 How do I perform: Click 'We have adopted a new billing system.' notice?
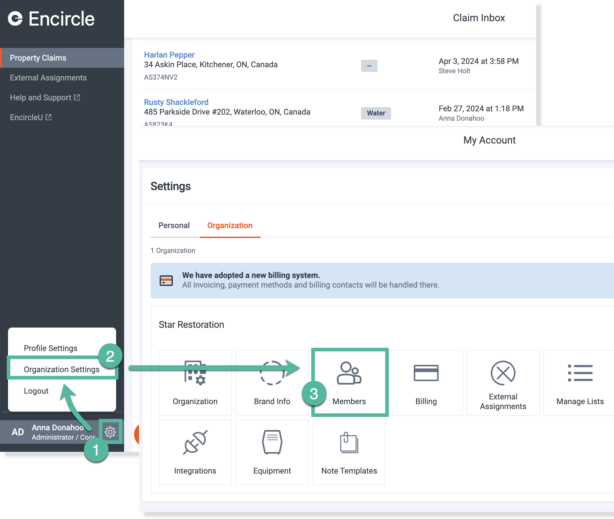251,275
